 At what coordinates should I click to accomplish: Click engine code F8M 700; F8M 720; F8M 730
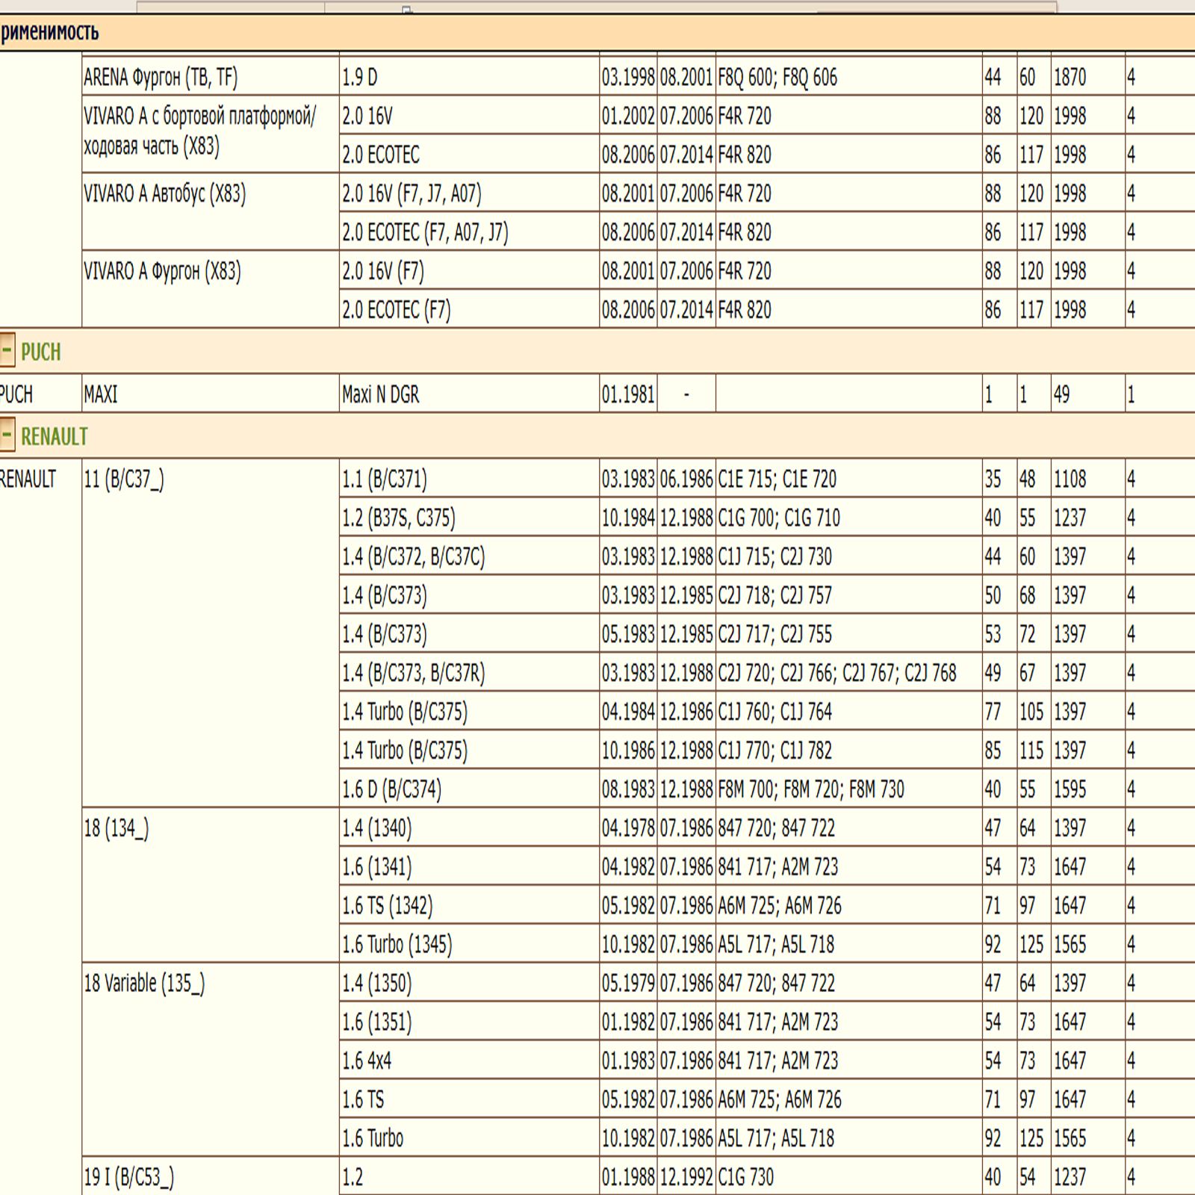pos(810,789)
